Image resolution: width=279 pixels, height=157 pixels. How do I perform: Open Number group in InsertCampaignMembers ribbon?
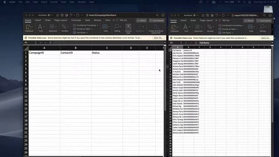(65, 28)
